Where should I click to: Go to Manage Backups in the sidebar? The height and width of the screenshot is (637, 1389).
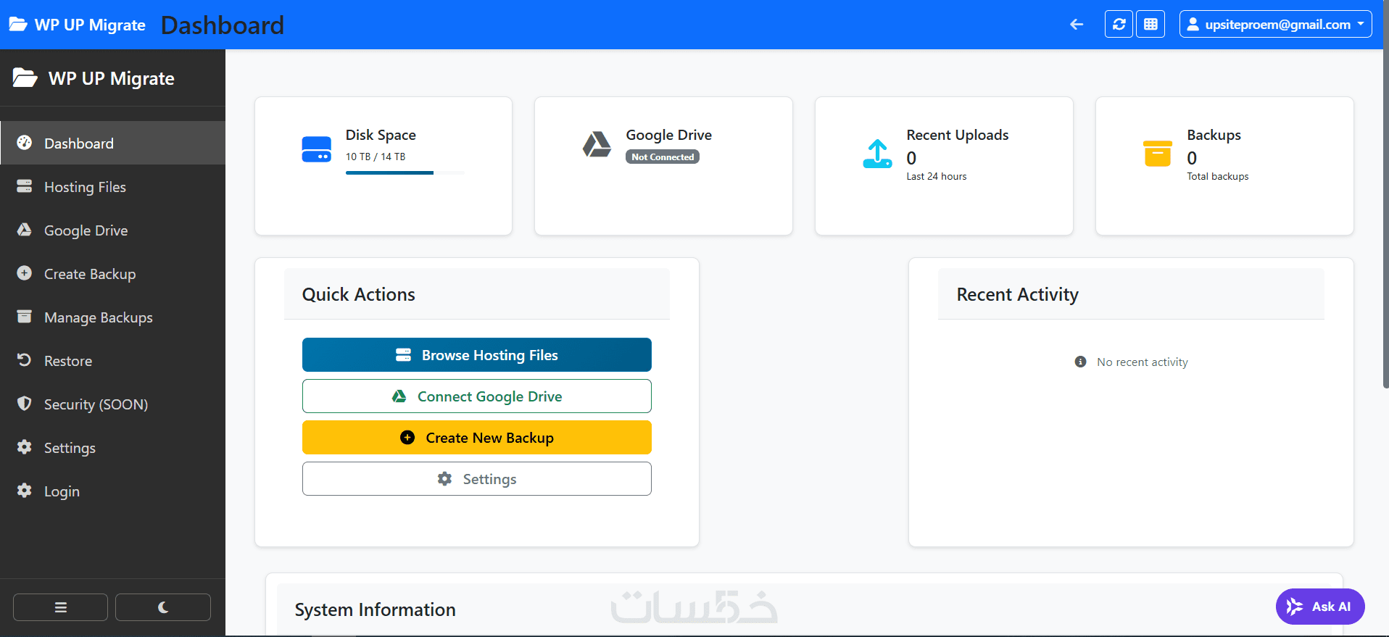tap(112, 317)
